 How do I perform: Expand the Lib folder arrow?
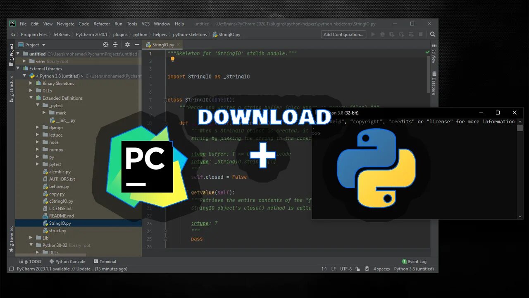pyautogui.click(x=31, y=238)
